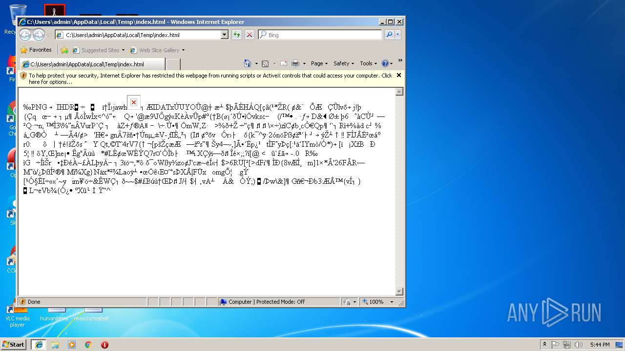625x351 pixels.
Task: Open the recent pages dropdown arrow
Action: pos(49,35)
